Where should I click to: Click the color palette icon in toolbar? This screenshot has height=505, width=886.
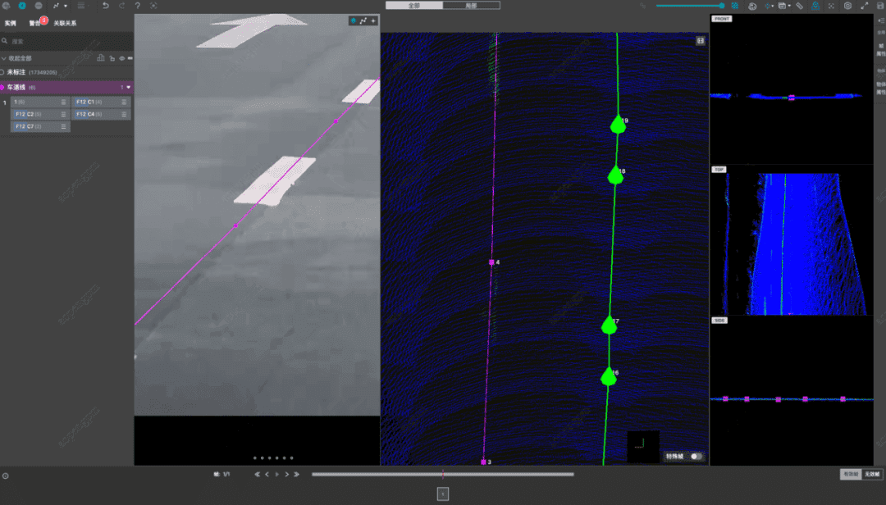coord(752,6)
